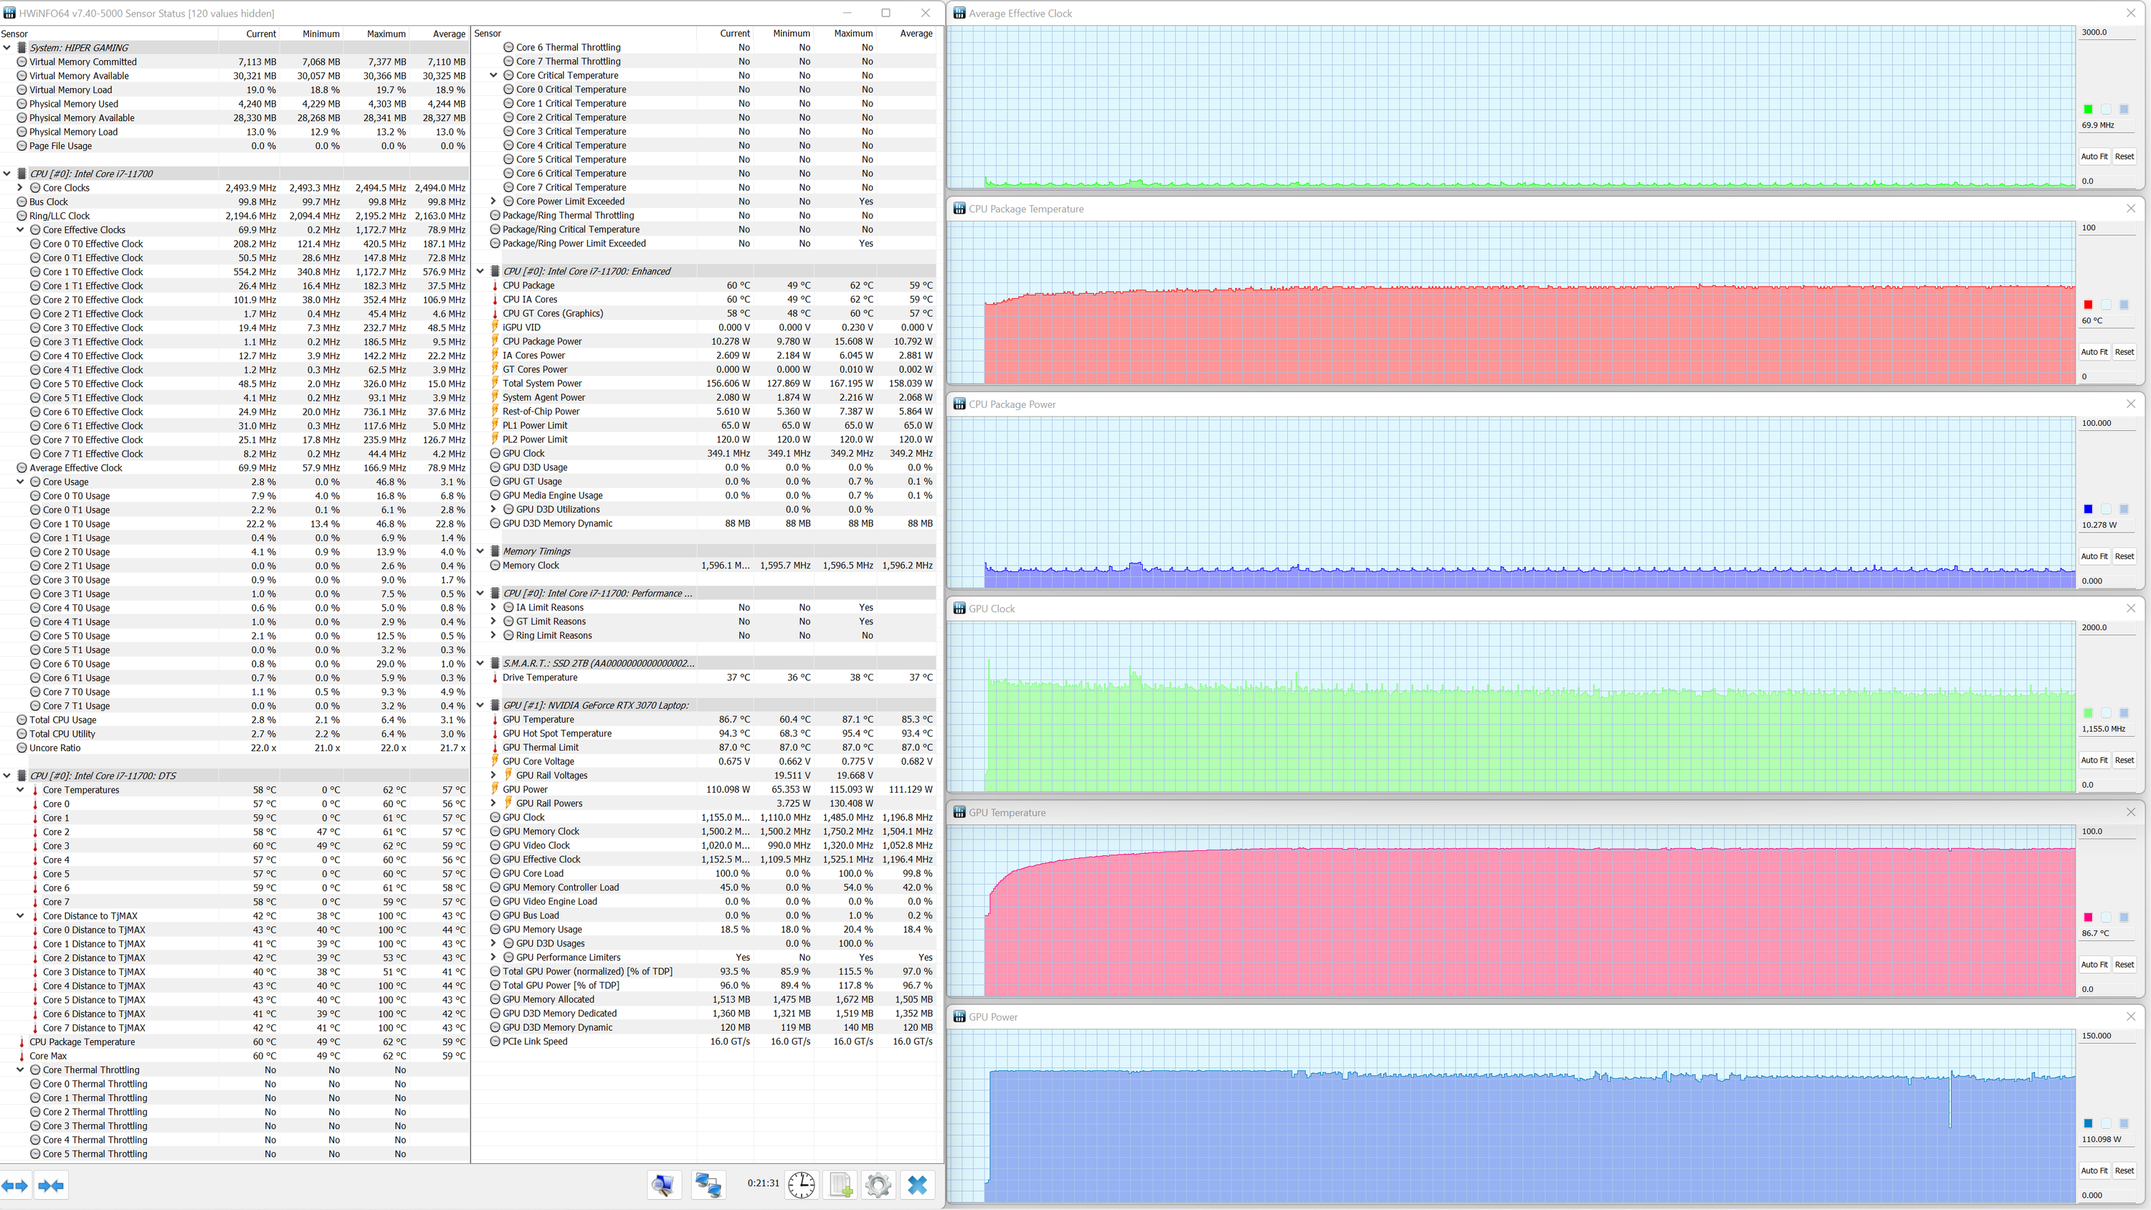Screen dimensions: 2151x1210
Task: Expand Core Power Limit Exceeded entry
Action: click(493, 201)
